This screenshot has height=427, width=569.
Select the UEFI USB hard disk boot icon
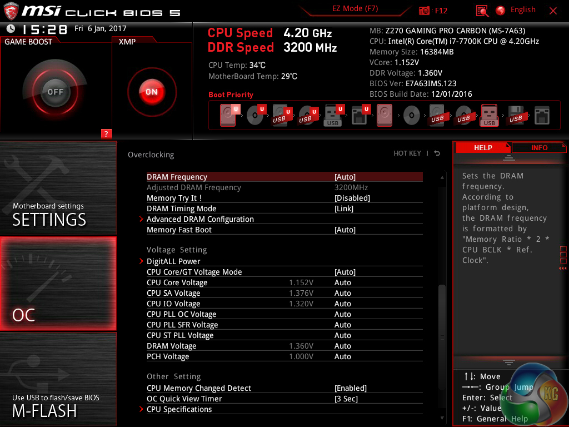282,115
